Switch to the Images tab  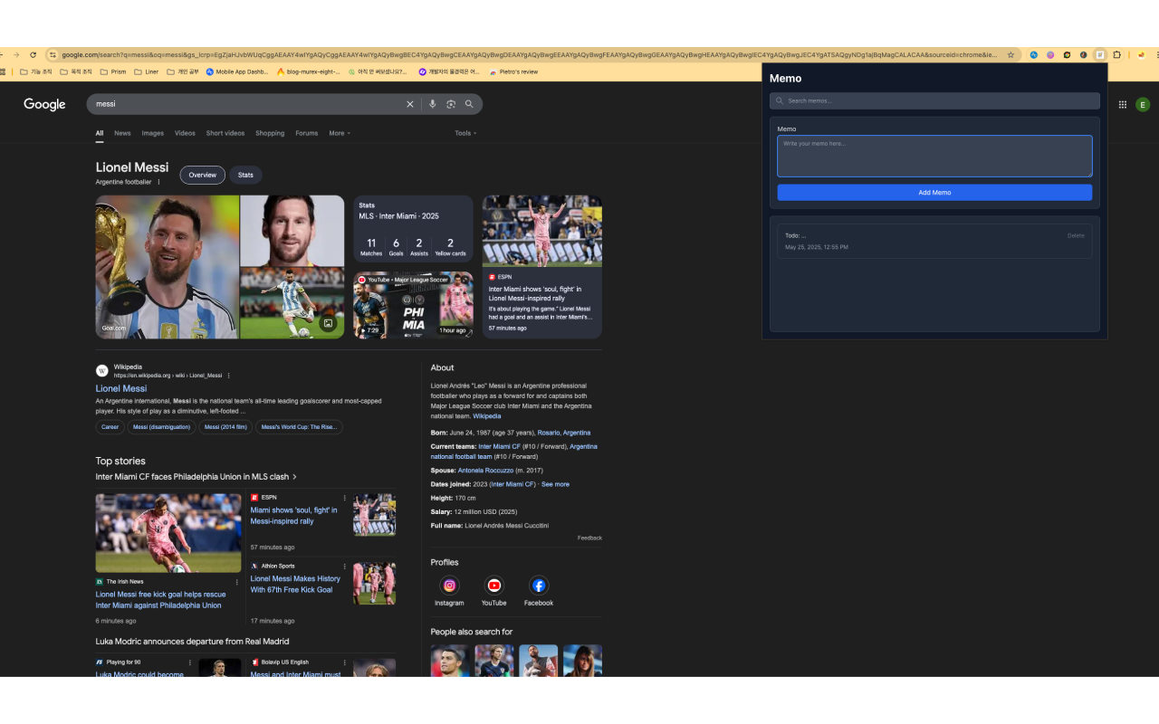[153, 133]
